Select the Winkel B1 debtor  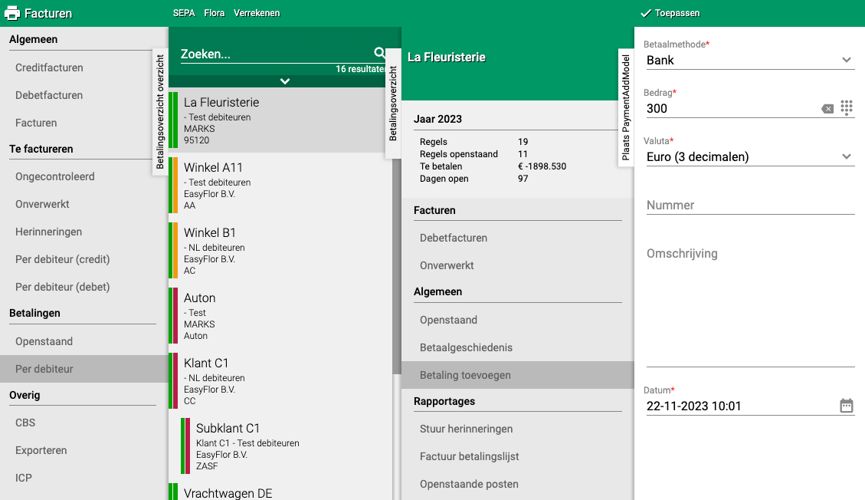point(280,251)
